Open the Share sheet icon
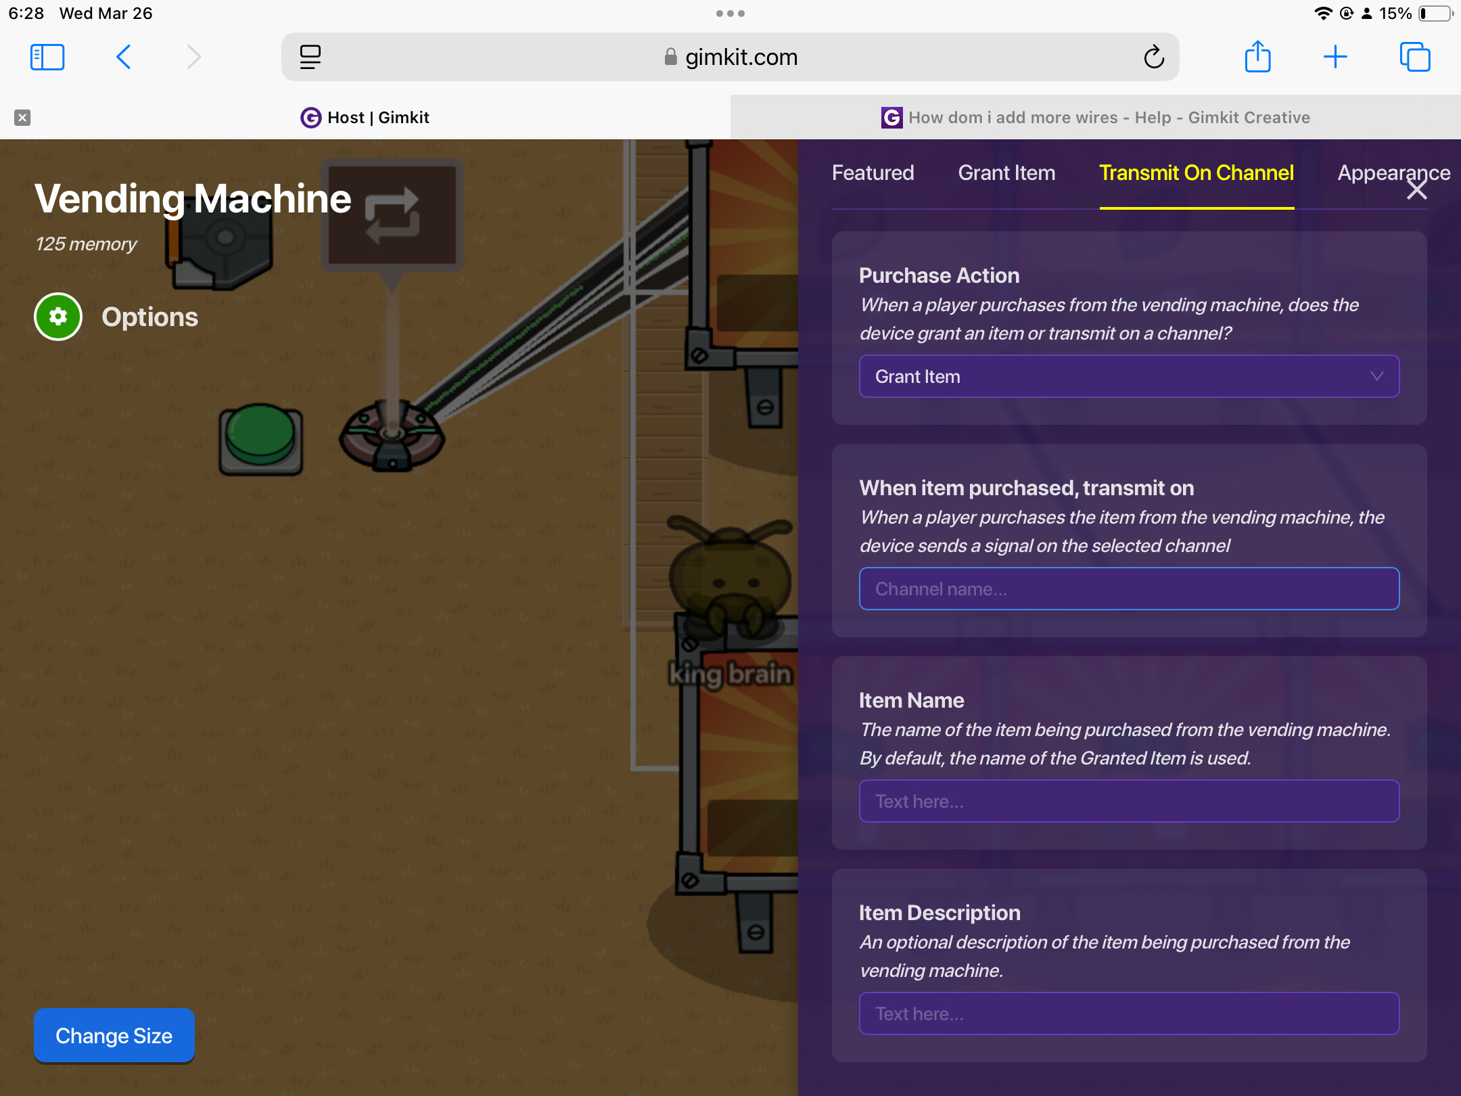The height and width of the screenshot is (1096, 1461). pos(1257,57)
